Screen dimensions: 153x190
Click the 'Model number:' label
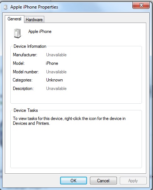coord(26,72)
